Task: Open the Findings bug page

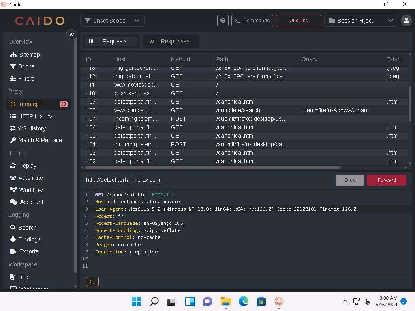Action: click(x=29, y=239)
